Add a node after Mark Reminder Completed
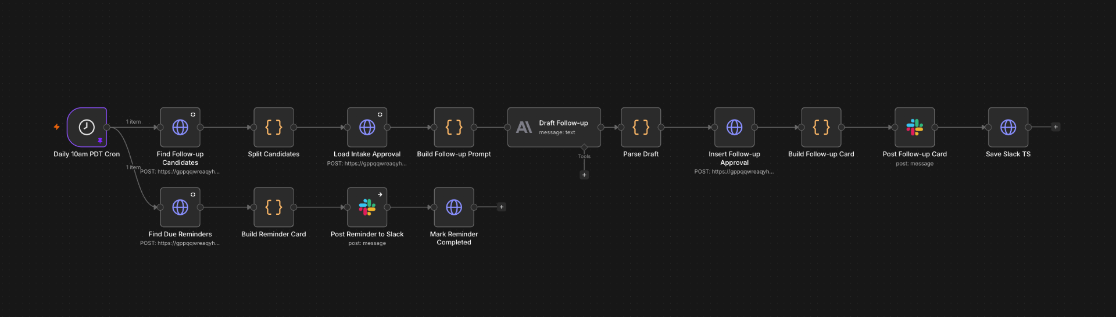The image size is (1116, 317). pyautogui.click(x=502, y=207)
